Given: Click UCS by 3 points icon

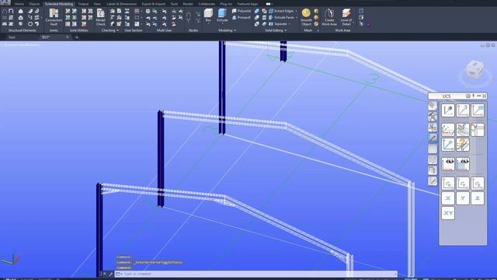Looking at the screenshot, I should (x=463, y=110).
